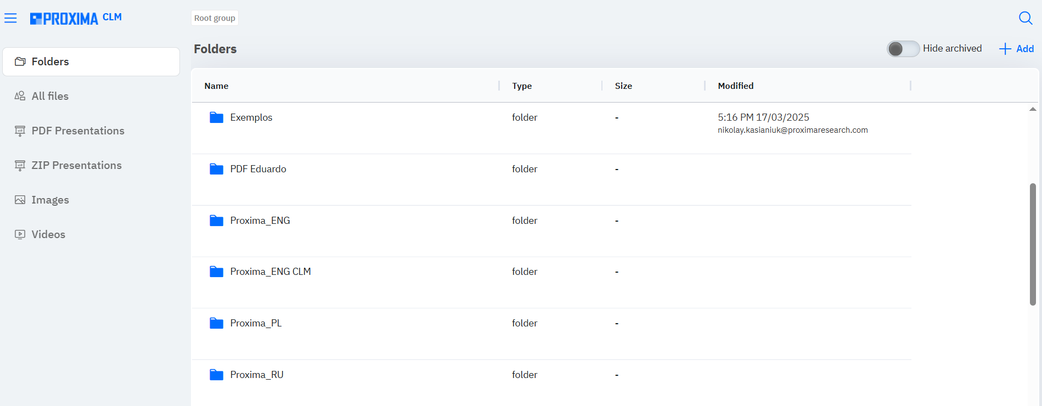Click the Exemplos folder icon

[216, 117]
